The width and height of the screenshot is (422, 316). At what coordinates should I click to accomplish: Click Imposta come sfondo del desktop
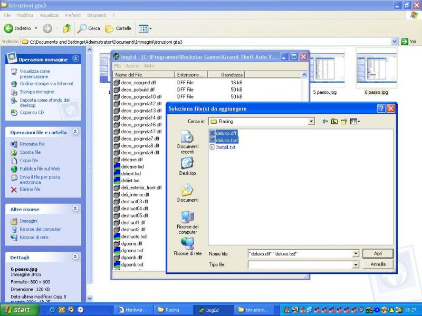[45, 102]
